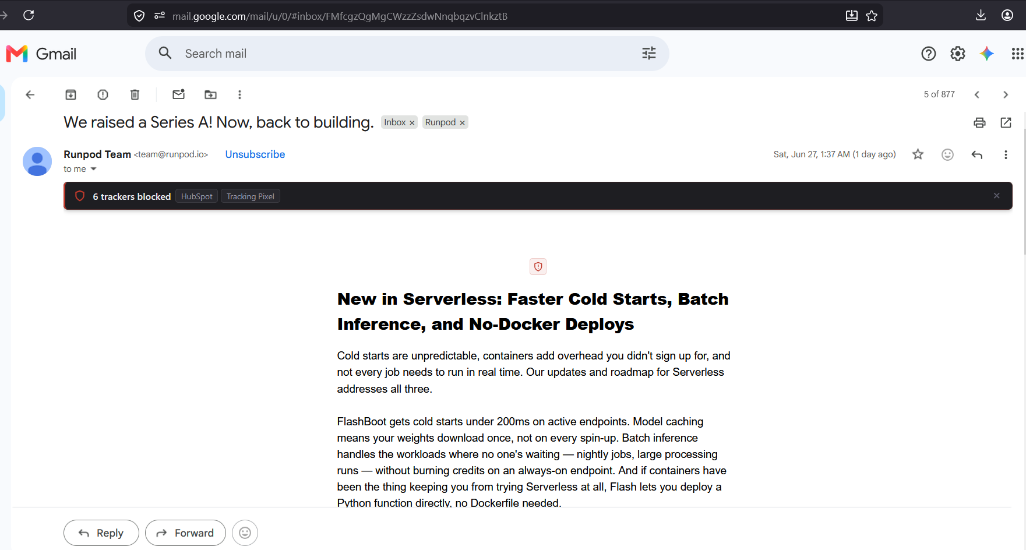Remove the Runpod label
The height and width of the screenshot is (550, 1026).
pyautogui.click(x=462, y=123)
